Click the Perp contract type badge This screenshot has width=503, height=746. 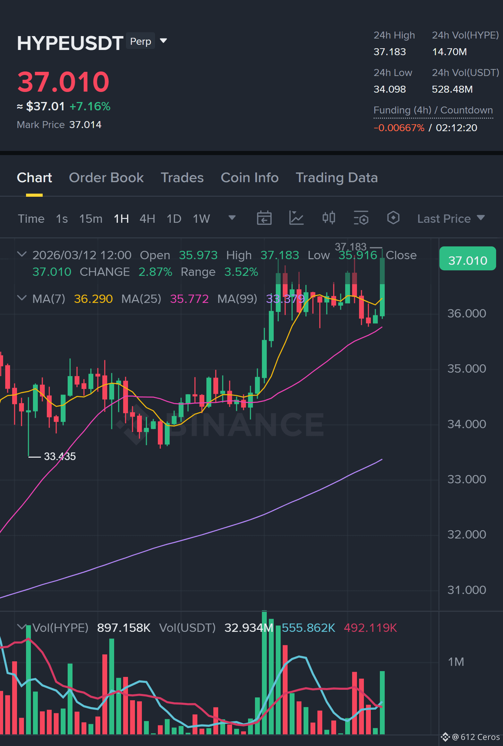pyautogui.click(x=140, y=41)
